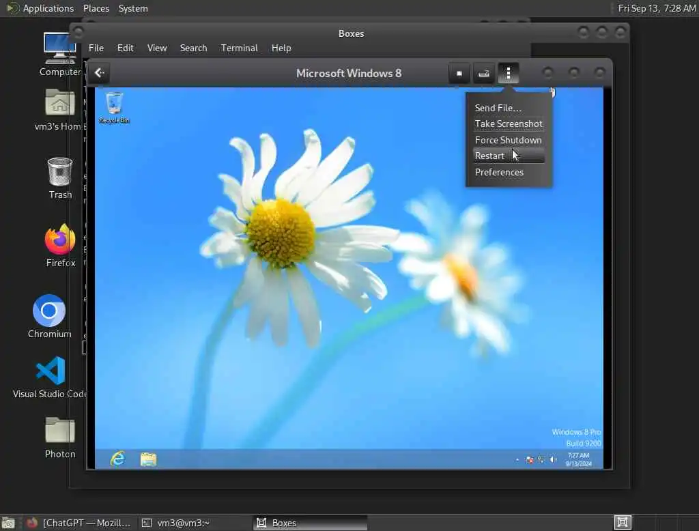Open the Search menu in the terminal window
Viewport: 699px width, 531px height.
193,48
